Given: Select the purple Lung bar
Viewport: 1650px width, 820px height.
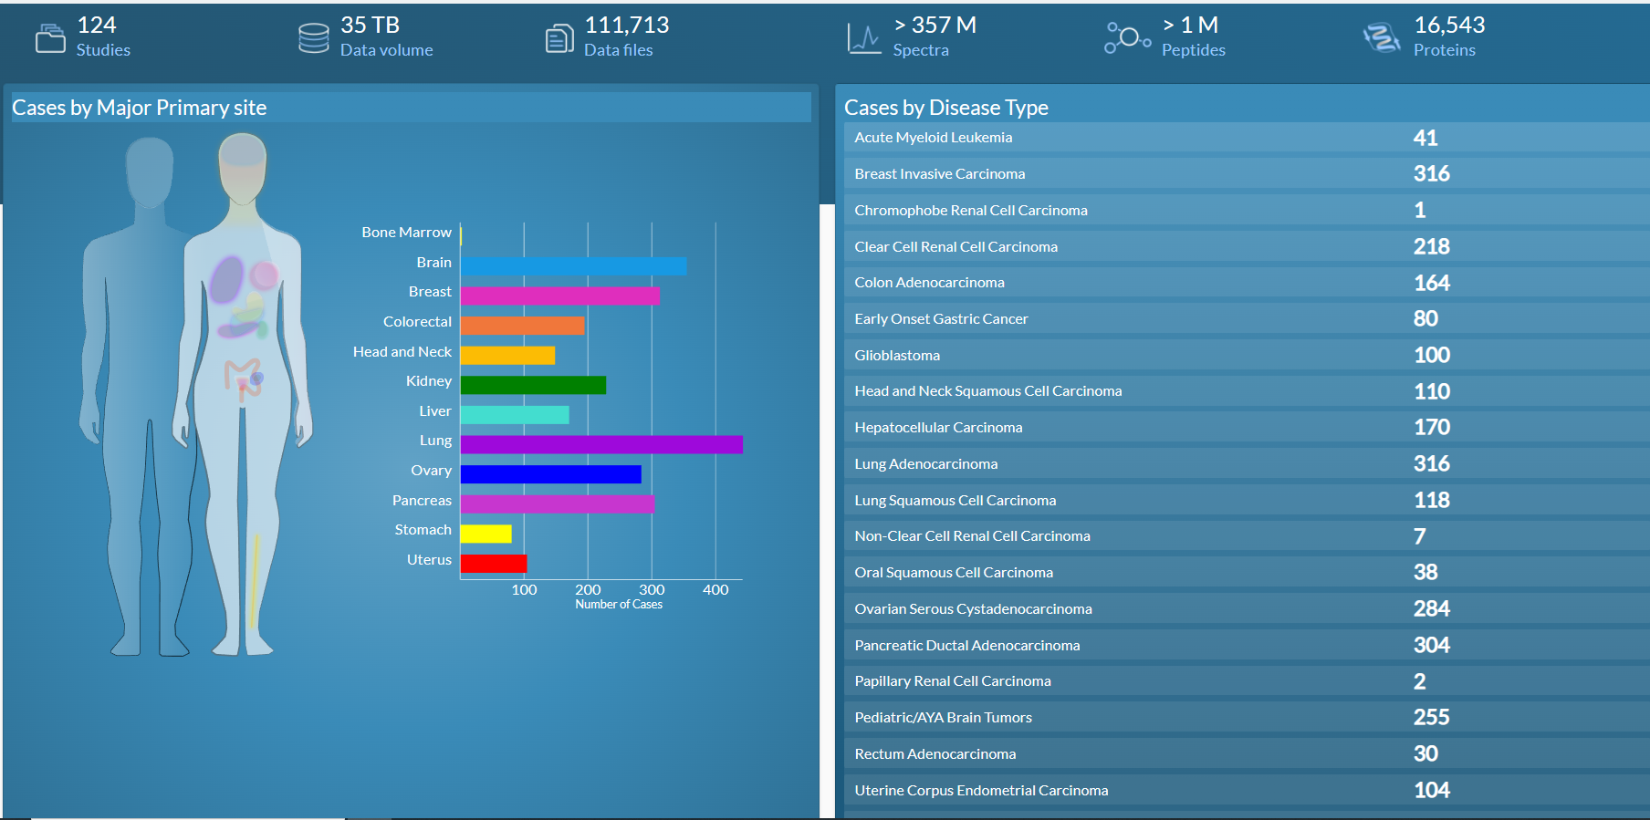Looking at the screenshot, I should 601,444.
